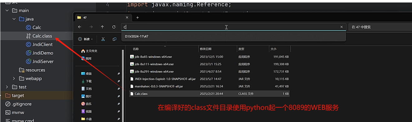Open 图库 in Explorer sidebar
Image resolution: width=412 pixels, height=122 pixels.
pyautogui.click(x=87, y=58)
